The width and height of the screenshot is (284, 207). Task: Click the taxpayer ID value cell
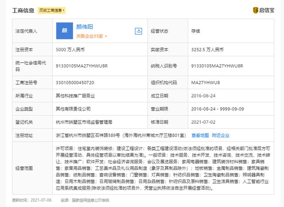(x=217, y=66)
